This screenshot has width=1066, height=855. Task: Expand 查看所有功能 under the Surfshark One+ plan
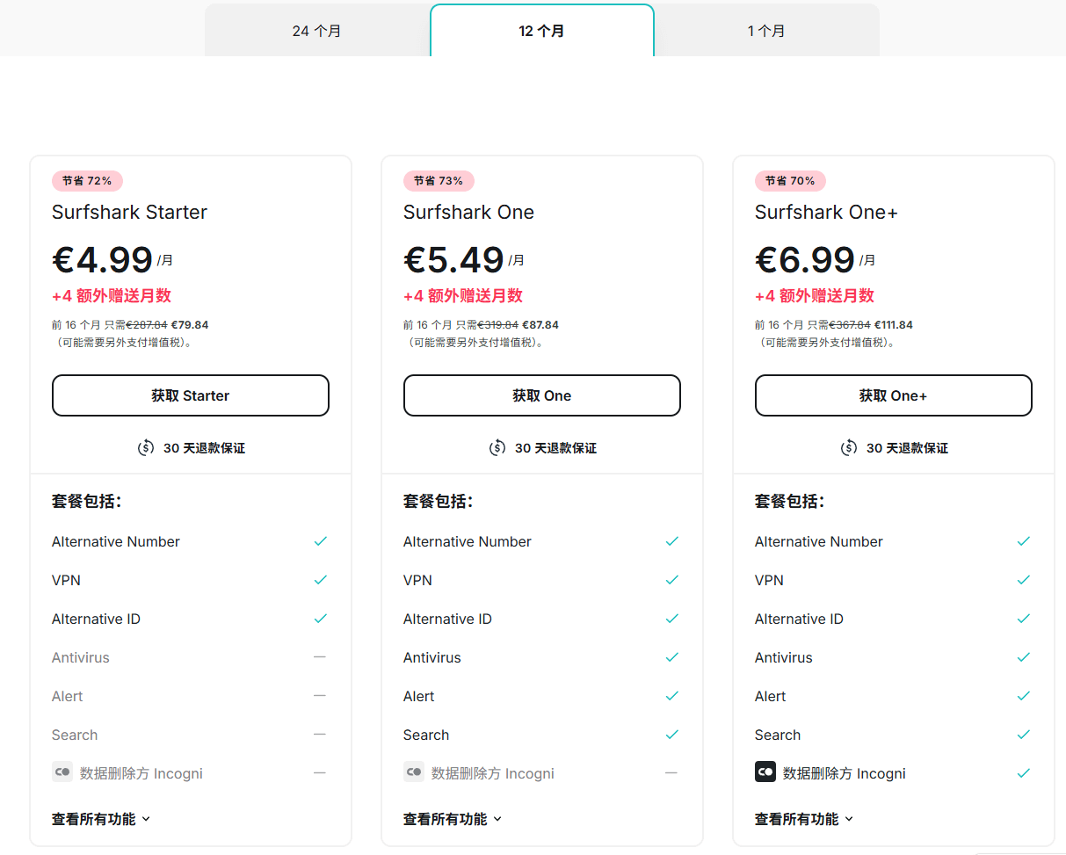(804, 819)
